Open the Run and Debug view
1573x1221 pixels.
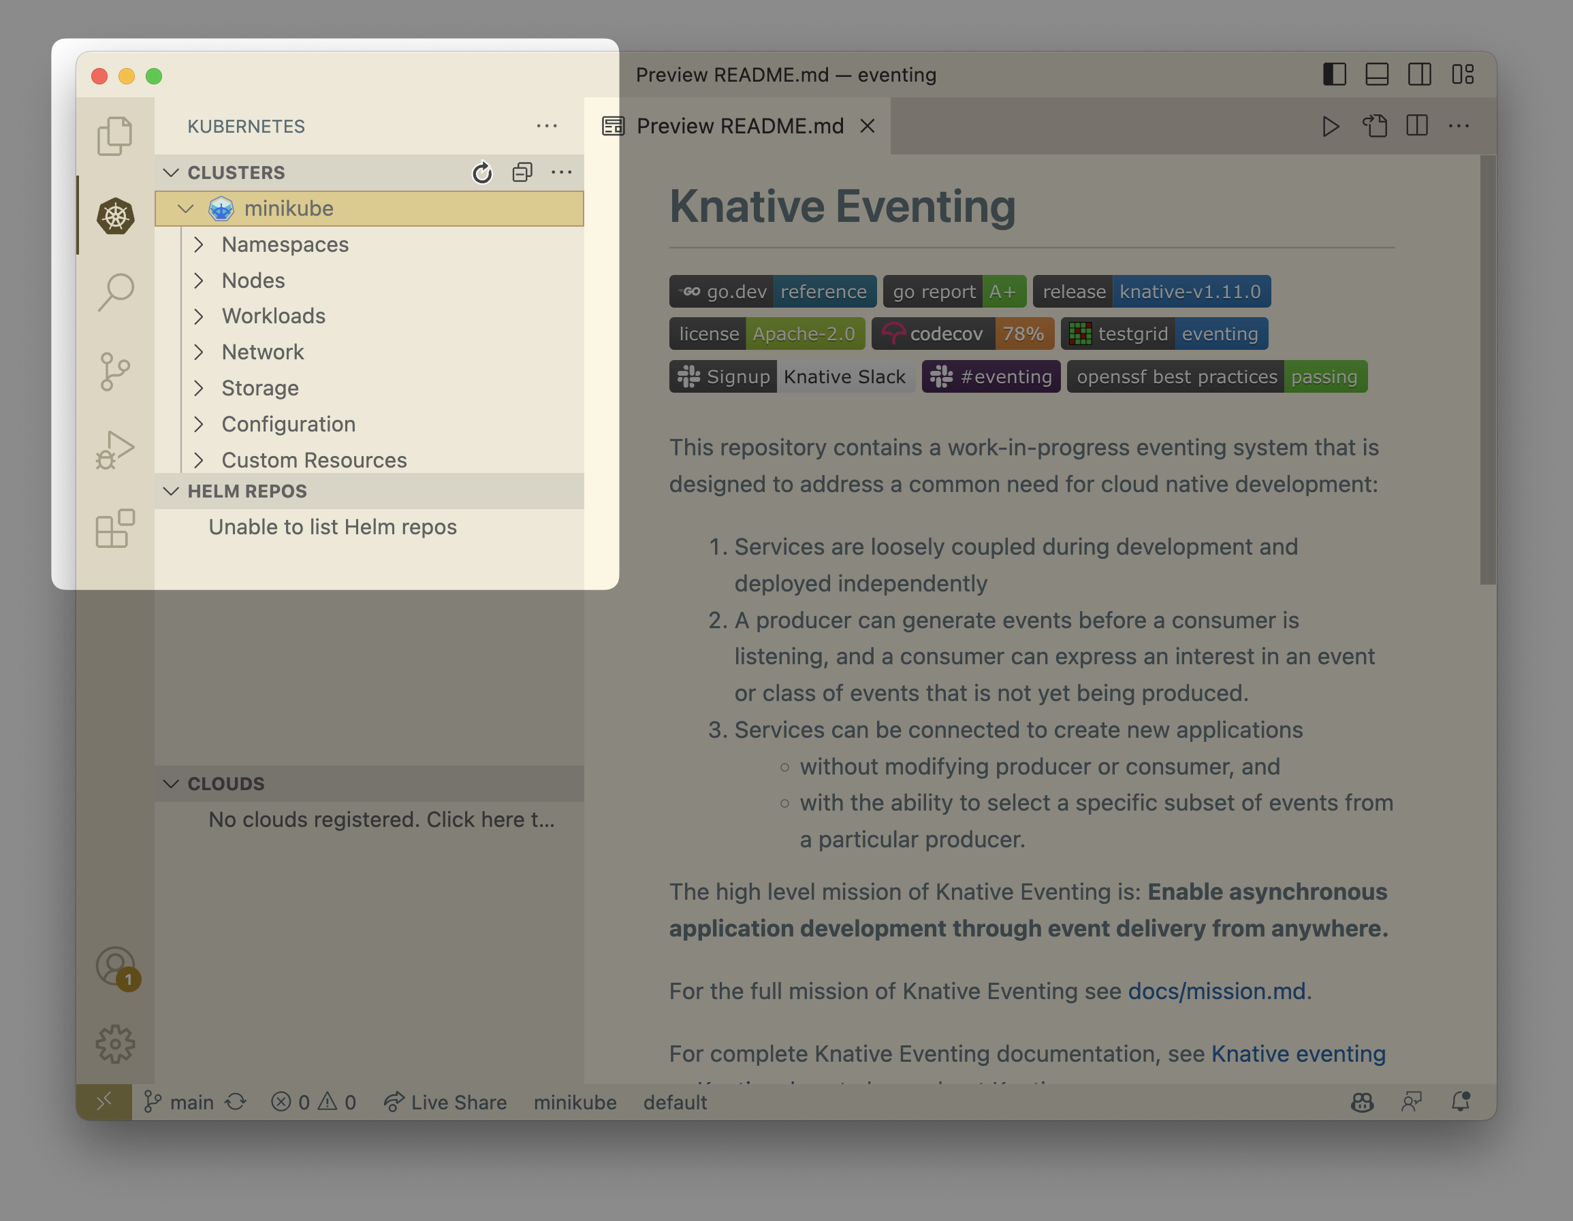(115, 450)
